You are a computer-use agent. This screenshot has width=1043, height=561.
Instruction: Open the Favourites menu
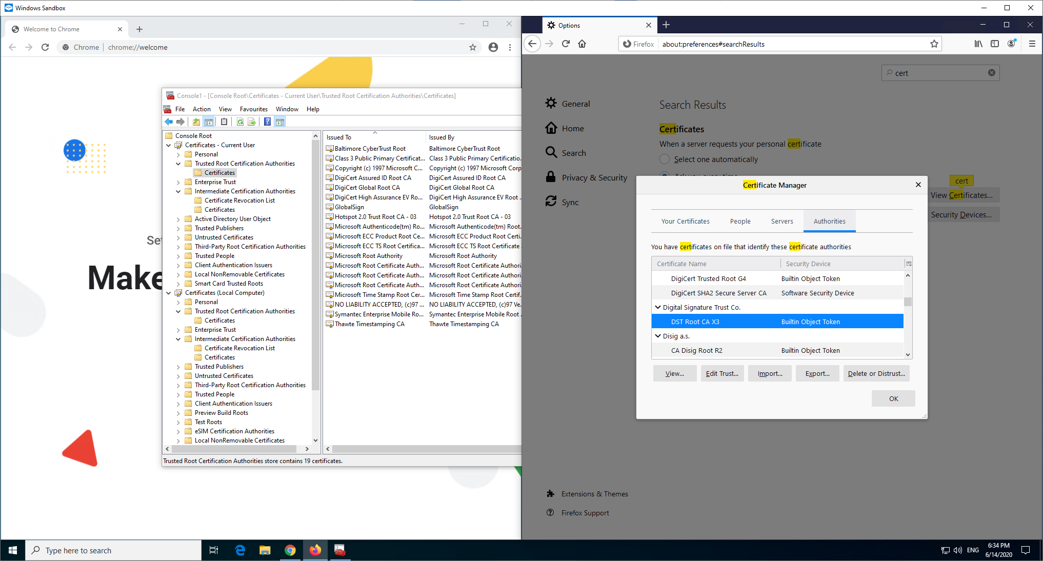[x=253, y=109]
